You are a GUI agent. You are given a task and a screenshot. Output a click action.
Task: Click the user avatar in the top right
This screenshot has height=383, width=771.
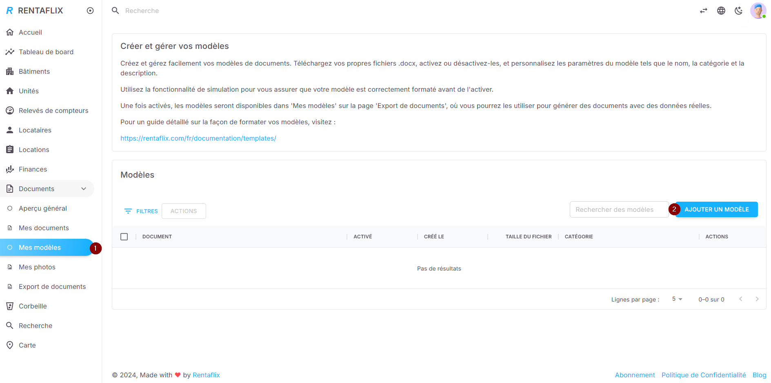pyautogui.click(x=758, y=11)
